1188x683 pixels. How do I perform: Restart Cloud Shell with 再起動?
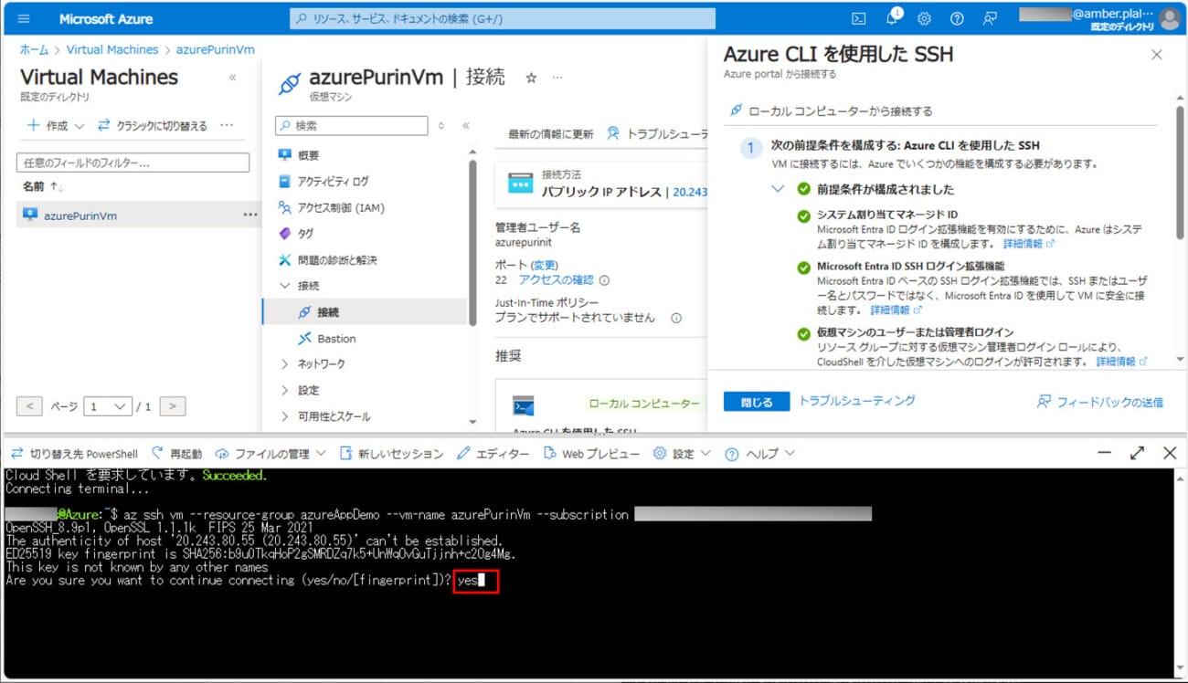click(177, 454)
